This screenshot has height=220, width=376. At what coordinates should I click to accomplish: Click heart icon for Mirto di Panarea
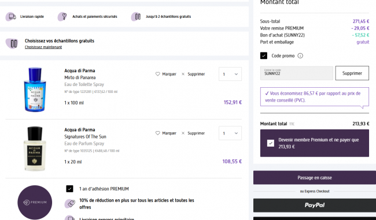click(x=157, y=74)
